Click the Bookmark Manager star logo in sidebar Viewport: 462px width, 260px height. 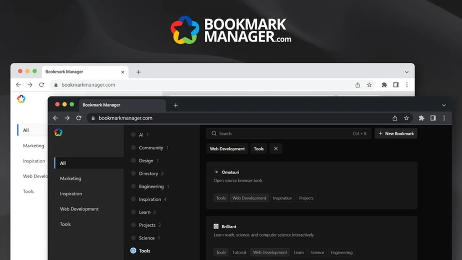[x=59, y=132]
